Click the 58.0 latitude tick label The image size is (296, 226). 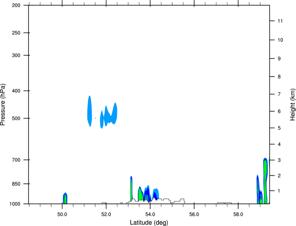pyautogui.click(x=238, y=215)
